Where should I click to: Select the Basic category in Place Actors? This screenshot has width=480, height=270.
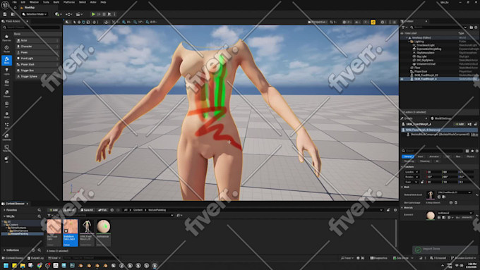pos(6,60)
